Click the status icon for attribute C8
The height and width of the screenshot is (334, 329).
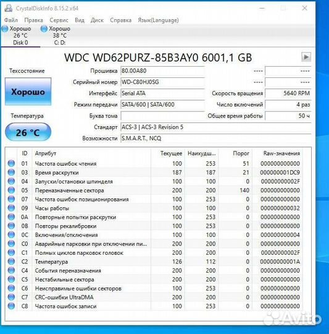11,306
